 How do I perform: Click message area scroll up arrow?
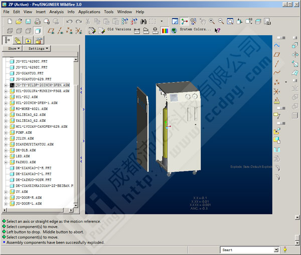tap(297, 217)
